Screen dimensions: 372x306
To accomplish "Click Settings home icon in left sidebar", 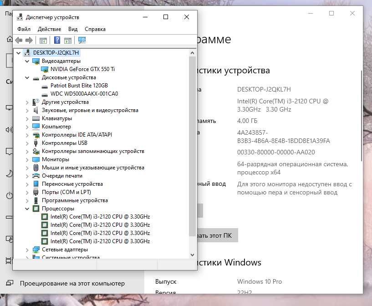I will [x=10, y=39].
